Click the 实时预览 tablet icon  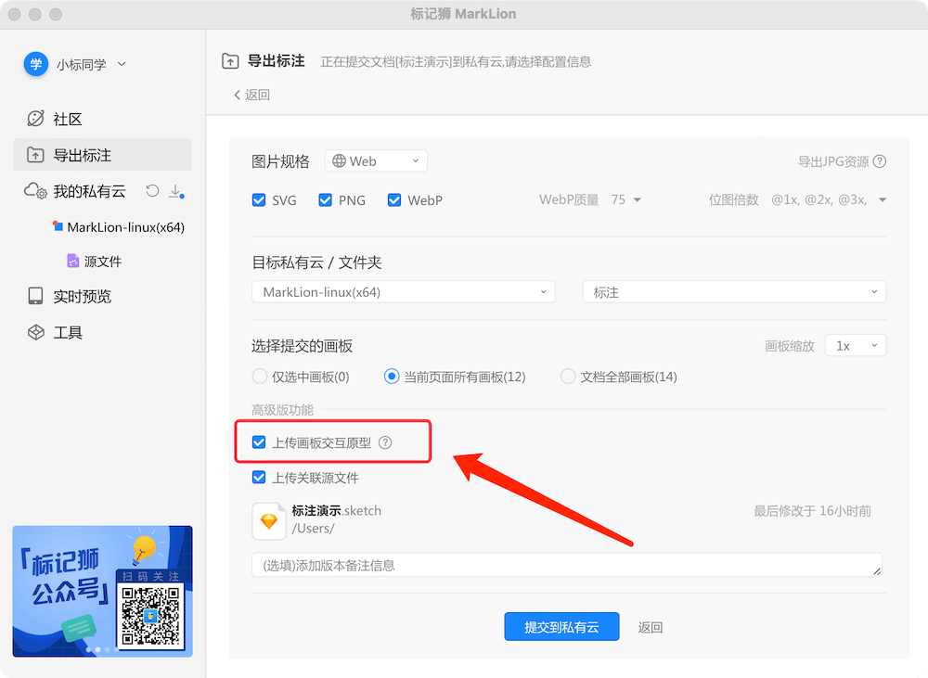[35, 297]
